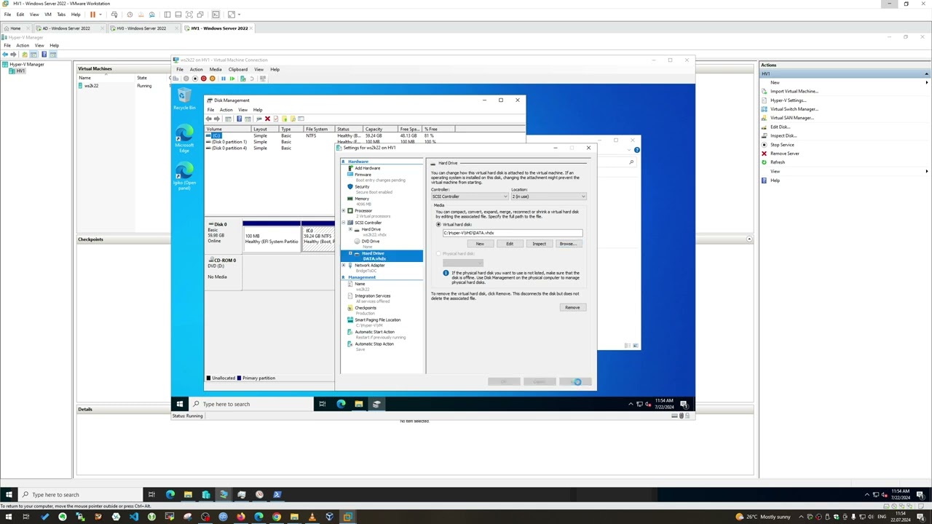Click the VMware suspend (pause) toolbar icon
932x524 pixels.
pos(92,15)
